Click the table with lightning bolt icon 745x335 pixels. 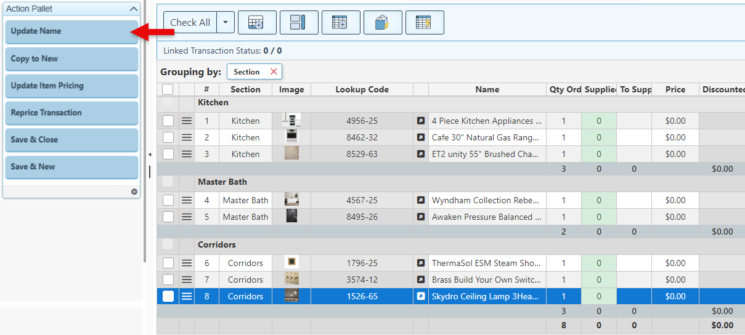pos(424,23)
